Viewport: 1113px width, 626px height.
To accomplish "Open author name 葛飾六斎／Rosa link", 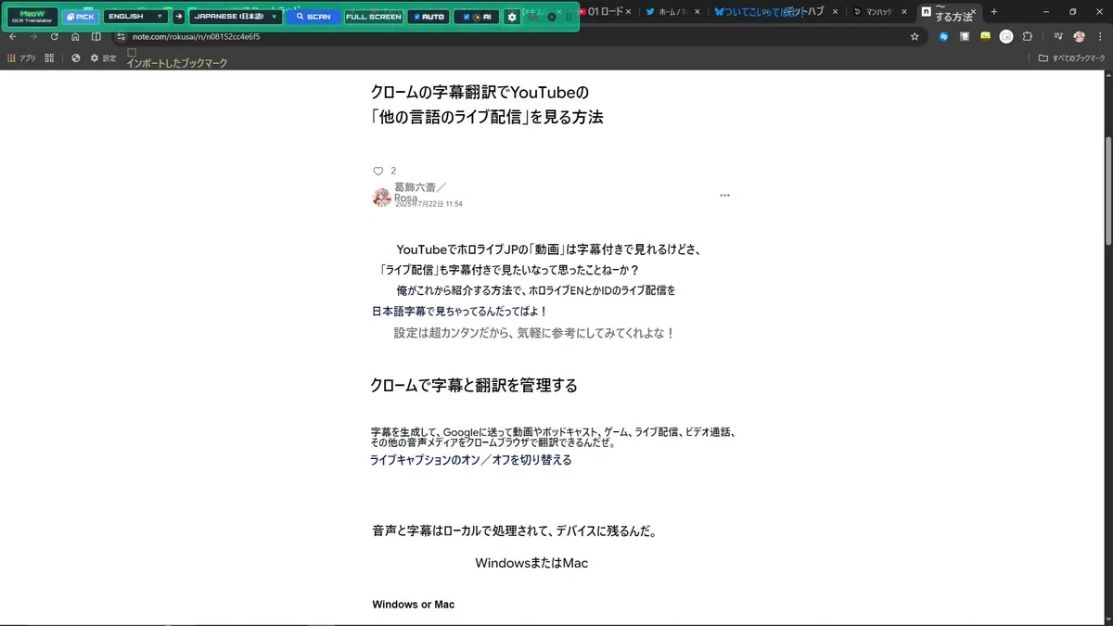I will 420,192.
